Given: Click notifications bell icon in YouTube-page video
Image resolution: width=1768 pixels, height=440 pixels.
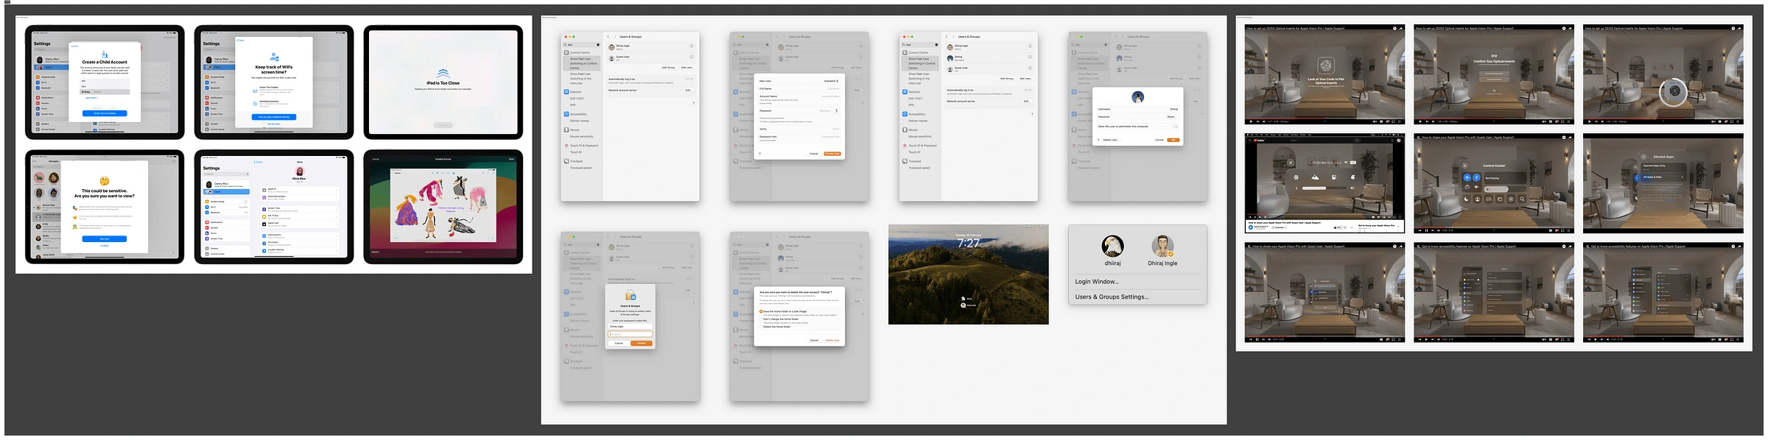Looking at the screenshot, I should [1353, 177].
